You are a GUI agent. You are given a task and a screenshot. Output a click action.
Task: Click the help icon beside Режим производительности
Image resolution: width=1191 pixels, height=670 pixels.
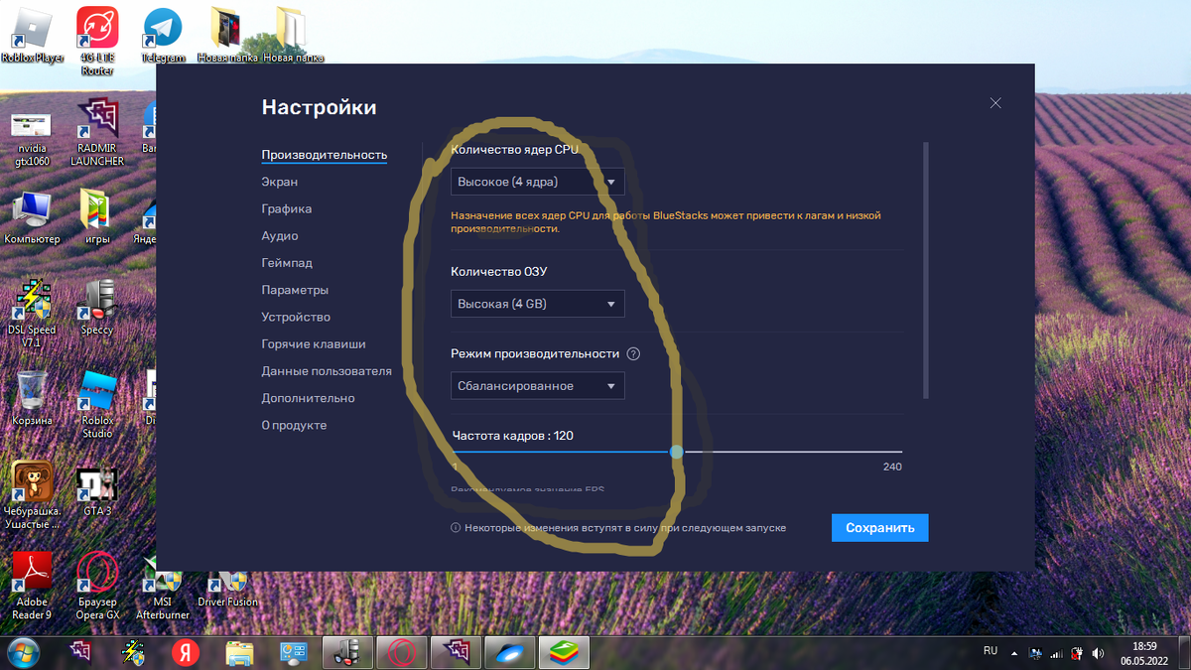pos(633,353)
